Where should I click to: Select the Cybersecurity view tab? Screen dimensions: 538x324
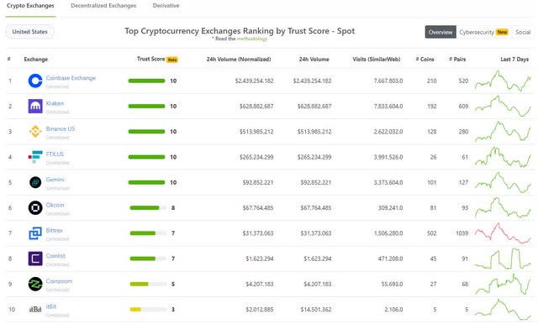click(x=483, y=32)
